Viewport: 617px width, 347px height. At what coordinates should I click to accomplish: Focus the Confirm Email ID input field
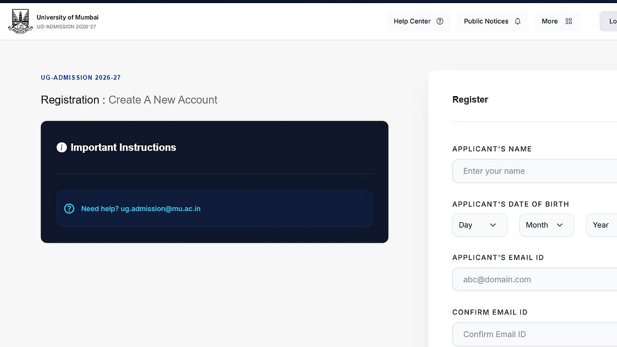point(535,334)
